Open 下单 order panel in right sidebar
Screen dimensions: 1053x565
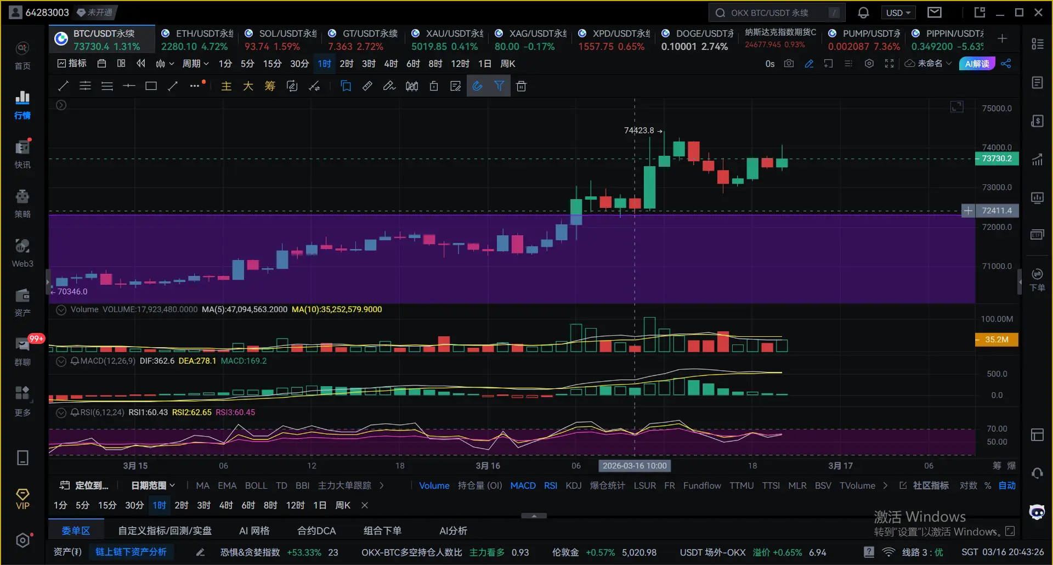pos(1037,280)
